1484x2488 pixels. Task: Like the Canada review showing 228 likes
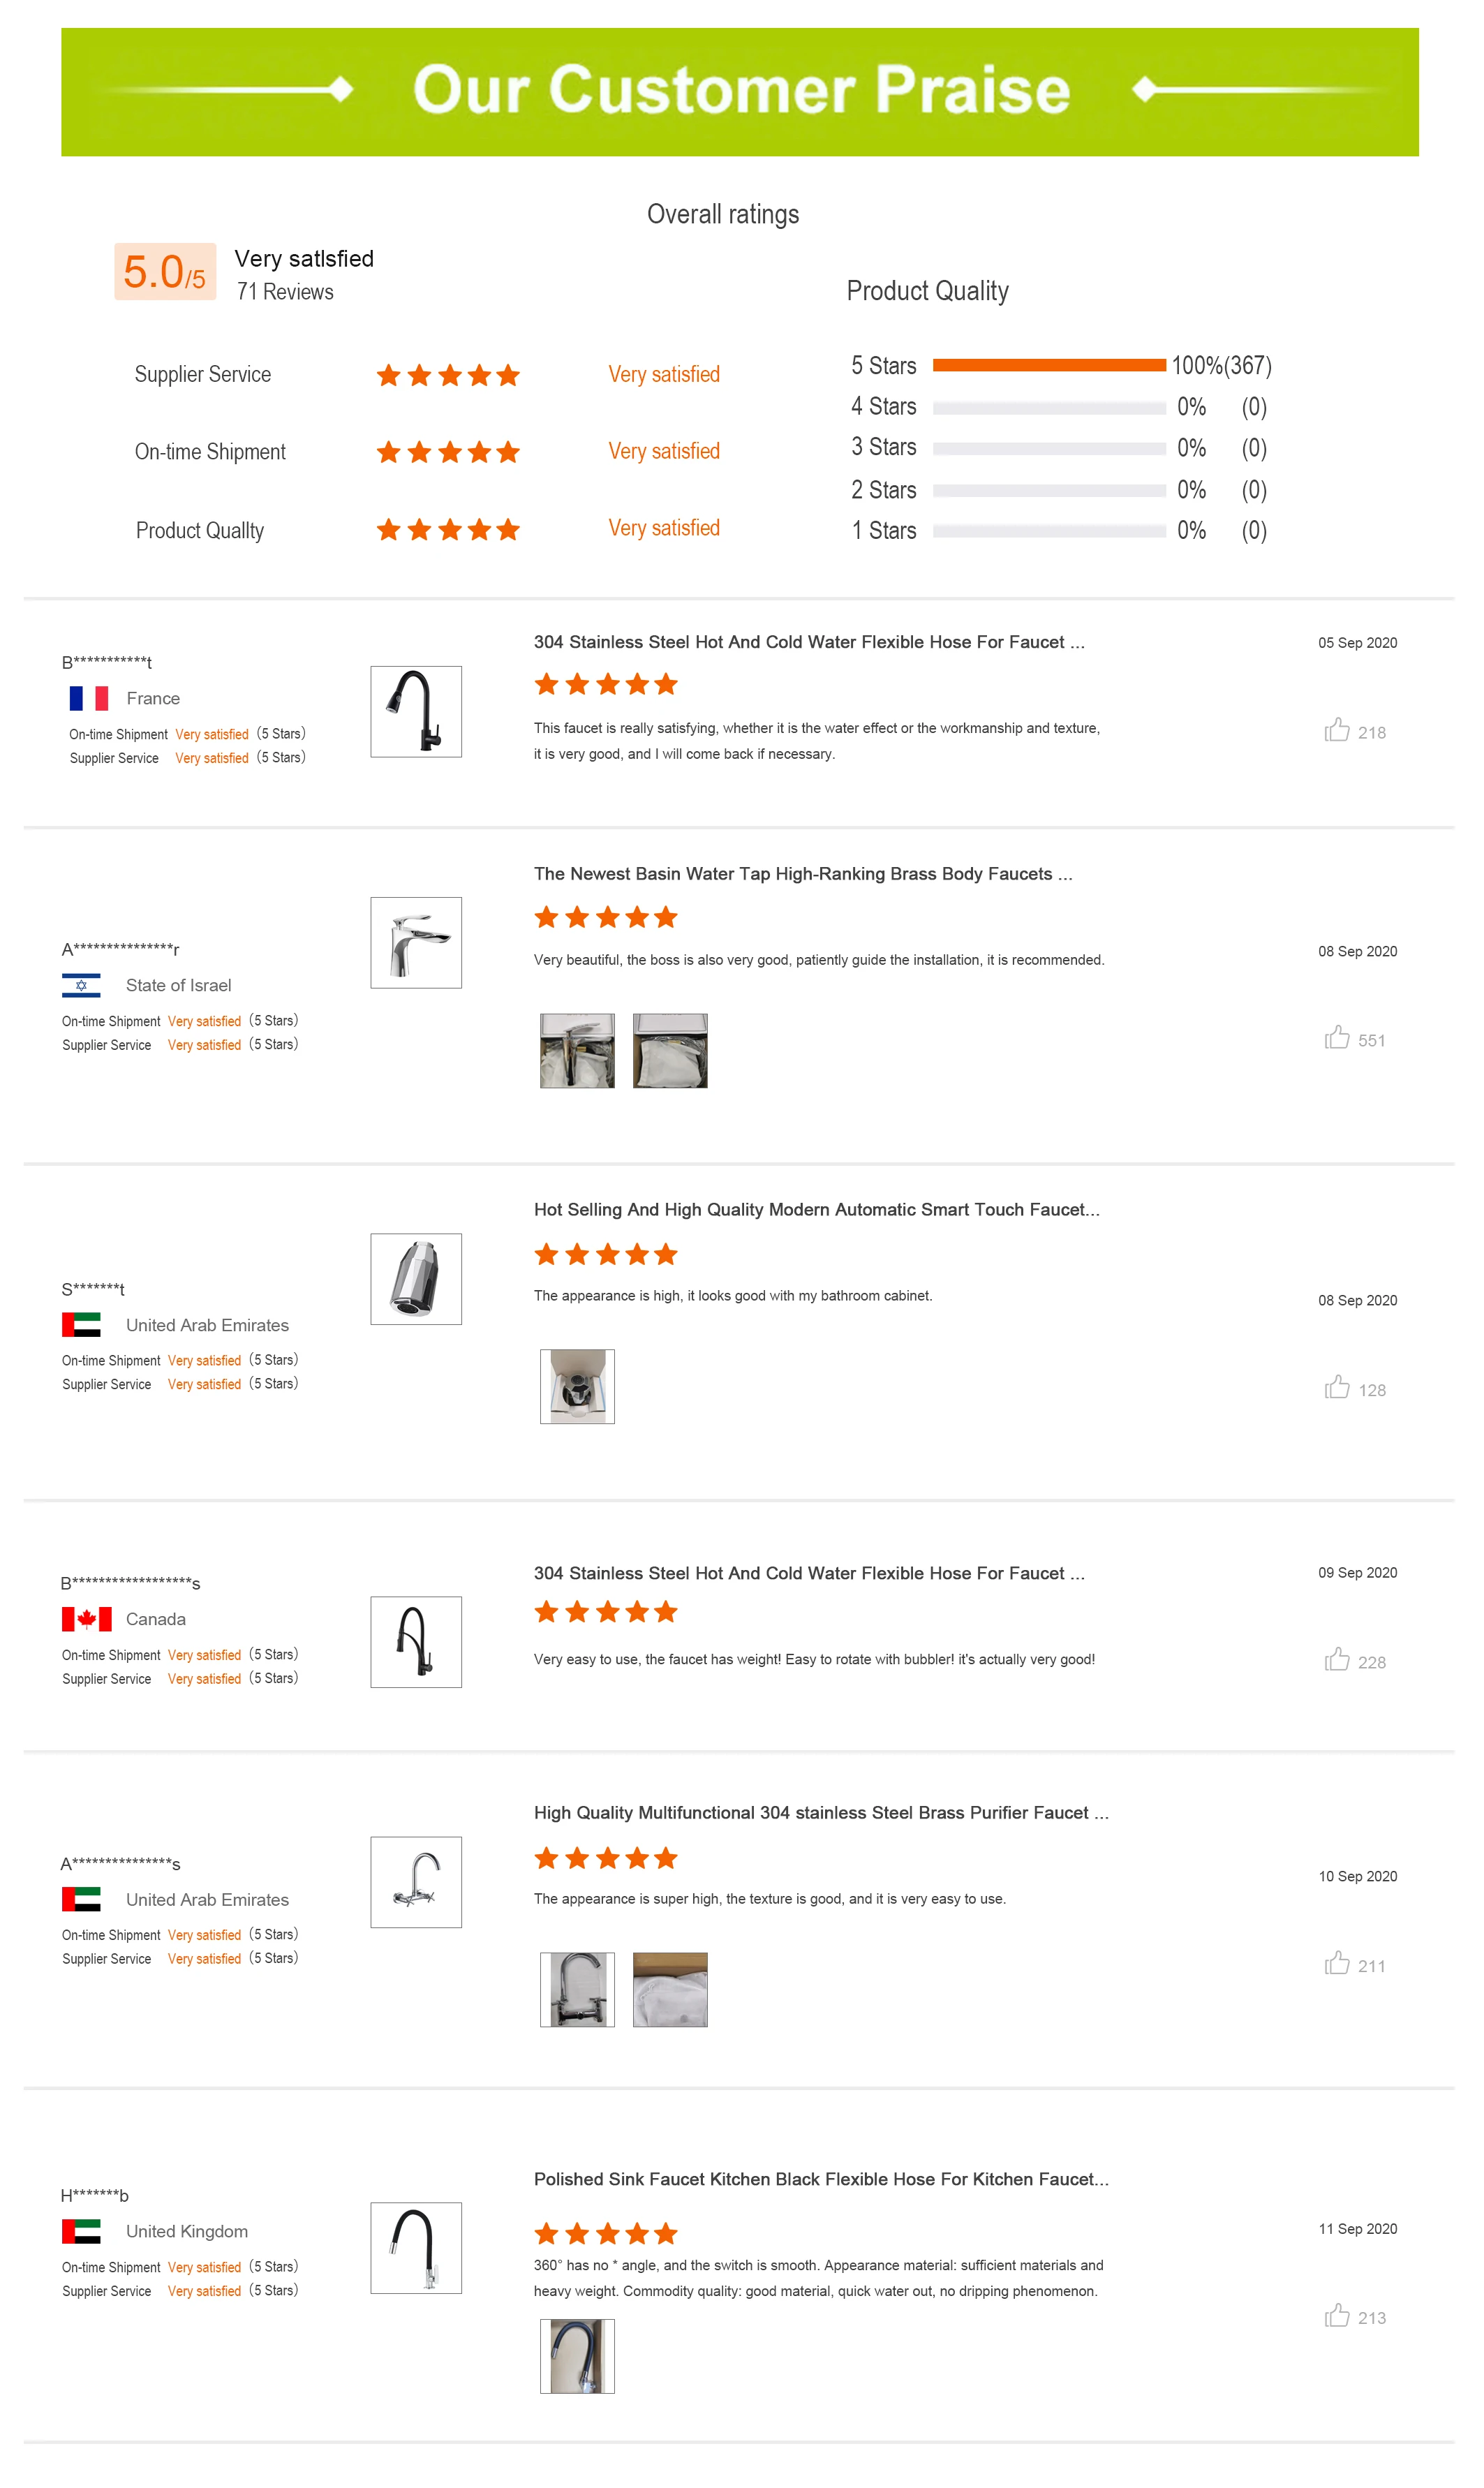(x=1336, y=1660)
